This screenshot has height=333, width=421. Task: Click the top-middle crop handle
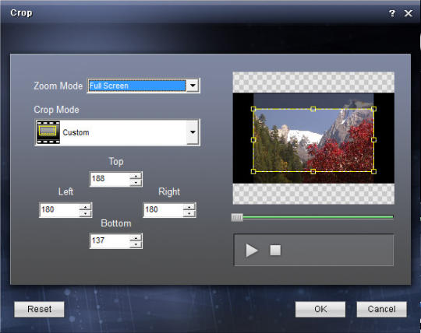click(x=313, y=109)
